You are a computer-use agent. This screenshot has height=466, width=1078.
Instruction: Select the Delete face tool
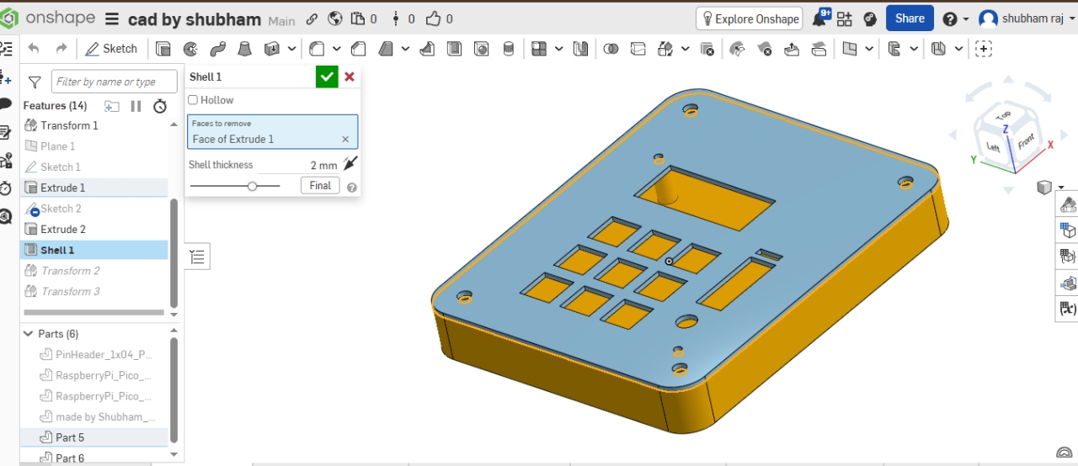pyautogui.click(x=764, y=49)
